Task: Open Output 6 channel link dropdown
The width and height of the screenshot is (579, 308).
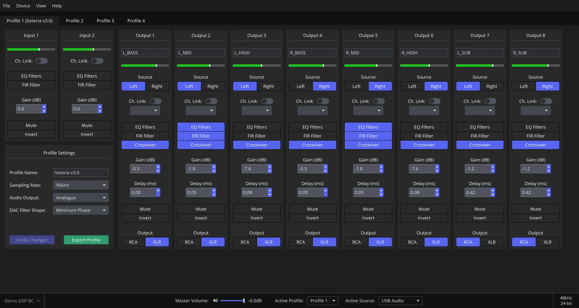Action: (424, 111)
